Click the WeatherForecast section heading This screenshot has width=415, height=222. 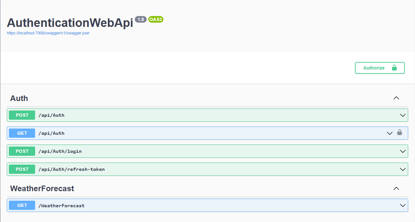coord(42,189)
